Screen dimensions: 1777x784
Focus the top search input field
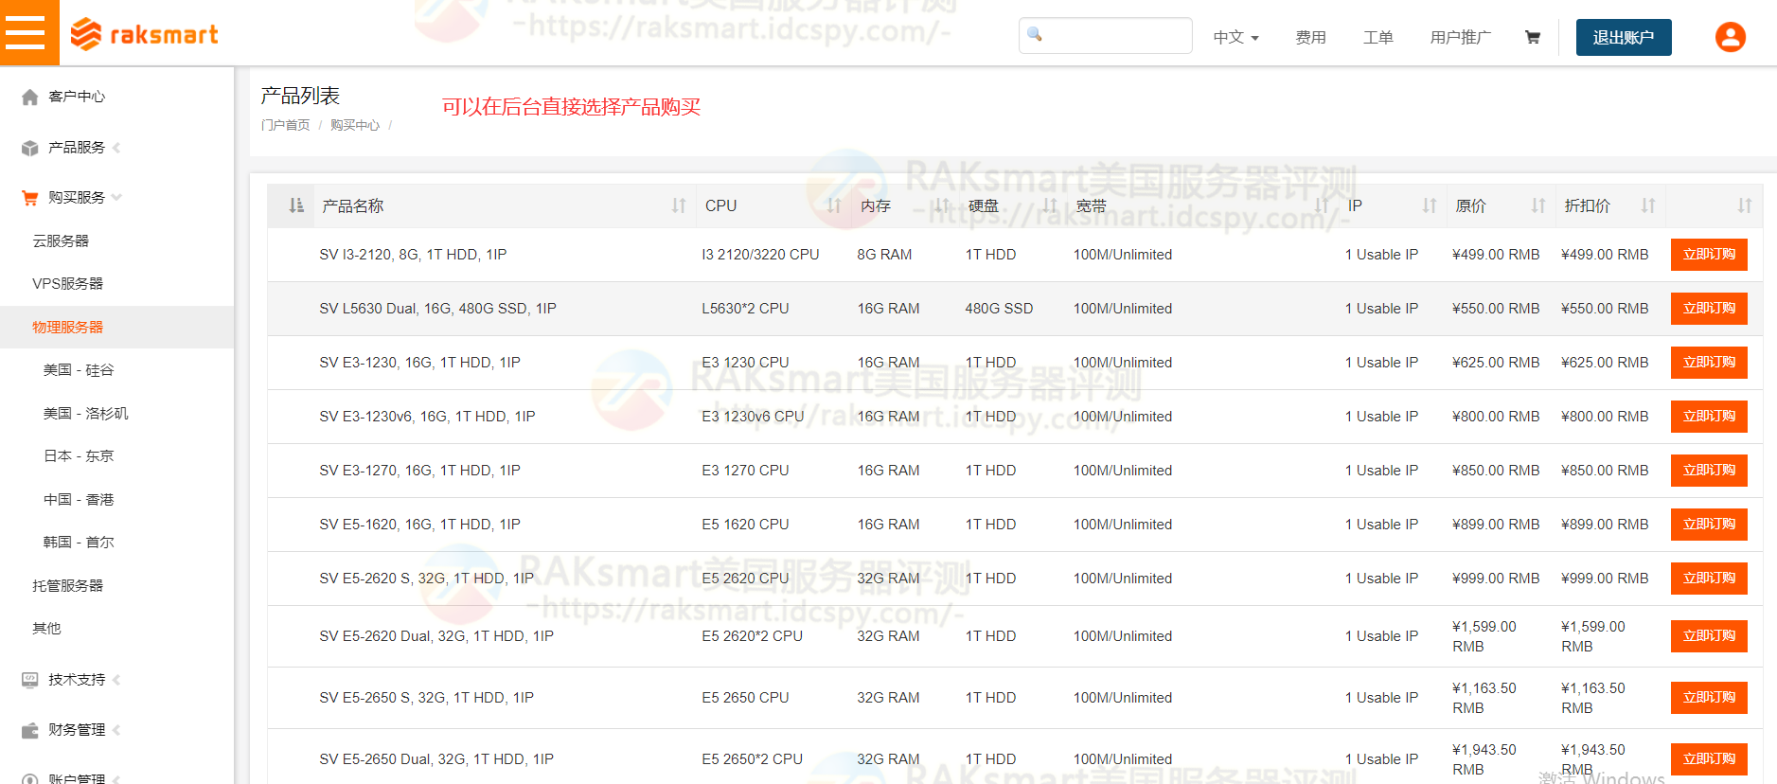[1105, 36]
